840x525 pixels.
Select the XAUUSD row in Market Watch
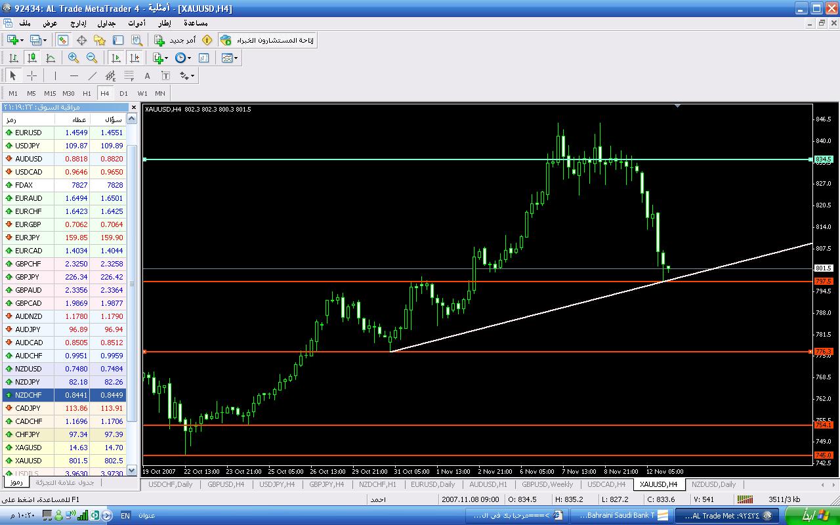(x=28, y=461)
